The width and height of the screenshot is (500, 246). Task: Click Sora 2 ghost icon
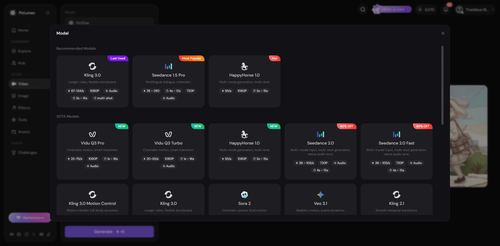click(245, 194)
